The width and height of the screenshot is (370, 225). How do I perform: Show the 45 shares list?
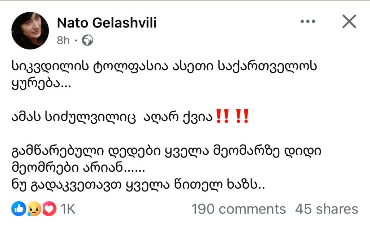326,209
